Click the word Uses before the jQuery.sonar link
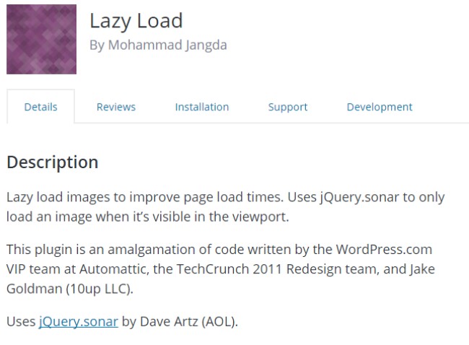Viewport: 469px width, 345px height. (x=21, y=322)
